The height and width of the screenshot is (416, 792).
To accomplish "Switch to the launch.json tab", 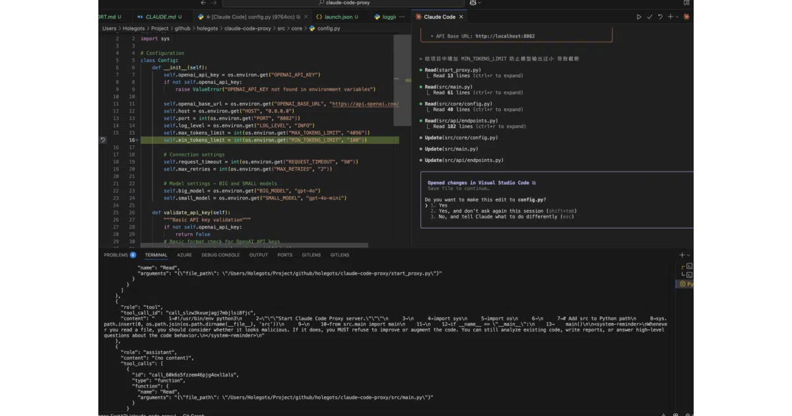I will pos(337,17).
